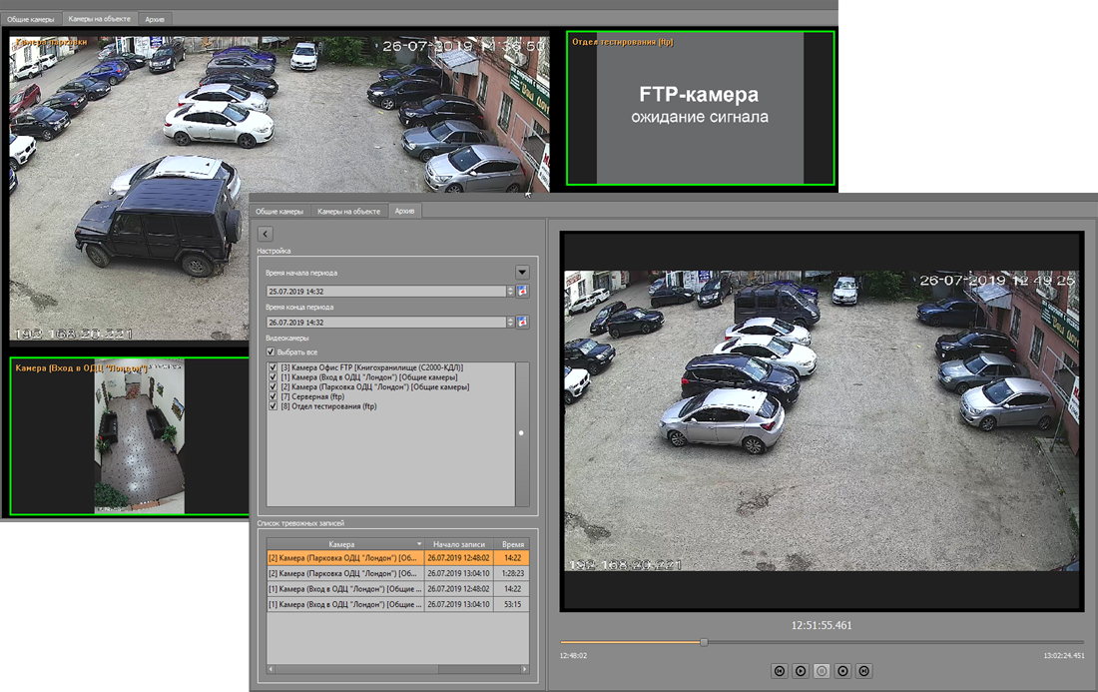Toggle the 'Выбрать все' checkbox
The height and width of the screenshot is (692, 1098).
(271, 352)
